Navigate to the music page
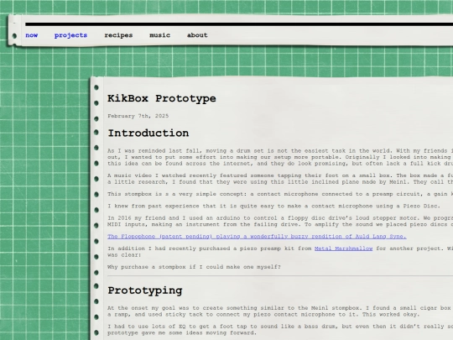 click(x=159, y=35)
